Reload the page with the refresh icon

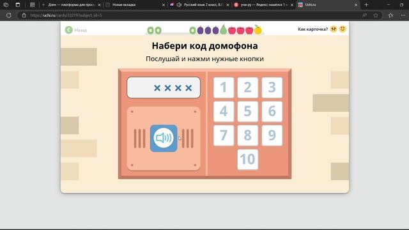[8, 15]
